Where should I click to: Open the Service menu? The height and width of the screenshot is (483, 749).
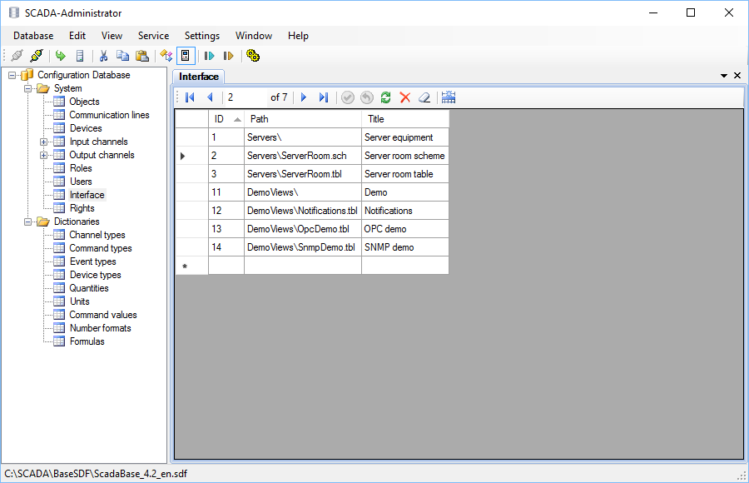[153, 36]
